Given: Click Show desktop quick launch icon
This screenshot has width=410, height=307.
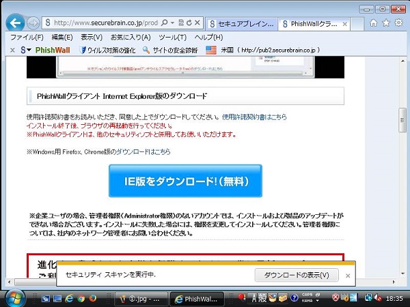Looking at the screenshot, I should click(x=57, y=298).
